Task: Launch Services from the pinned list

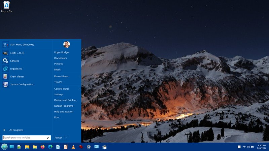Action: [14, 61]
